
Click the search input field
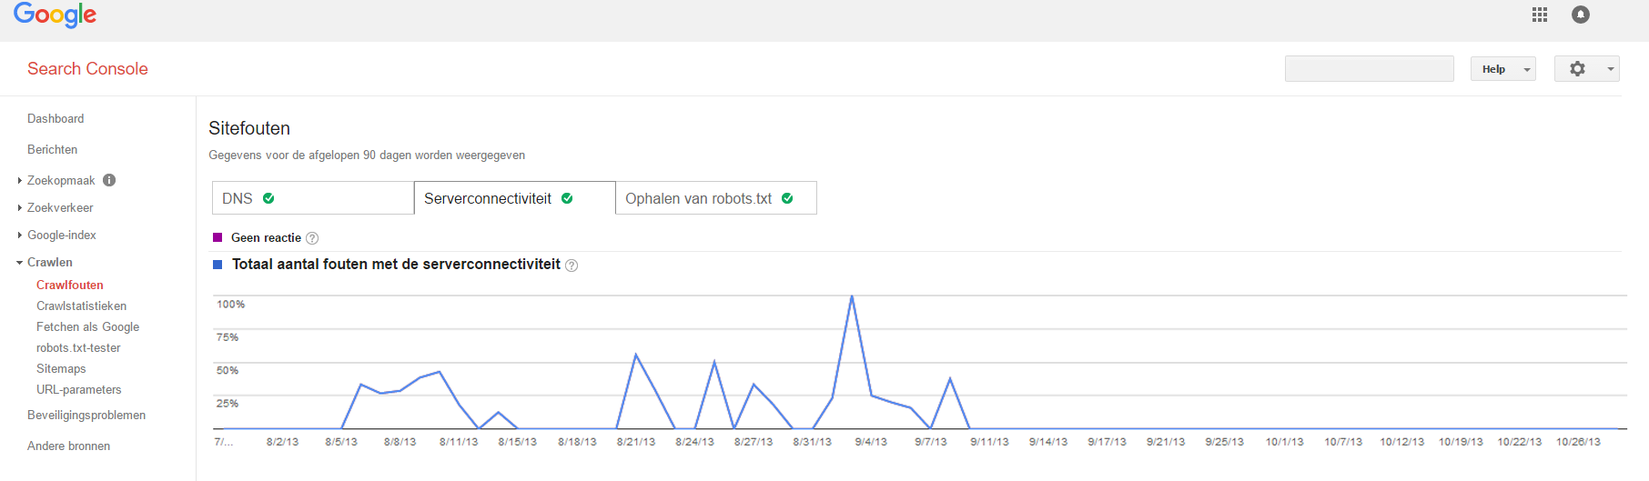click(1369, 69)
